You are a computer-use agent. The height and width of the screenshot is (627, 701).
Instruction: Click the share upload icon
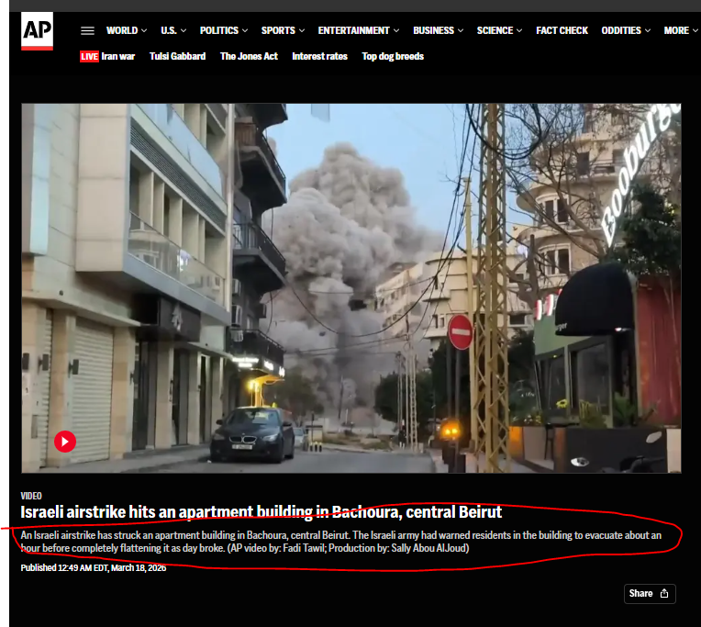point(664,593)
